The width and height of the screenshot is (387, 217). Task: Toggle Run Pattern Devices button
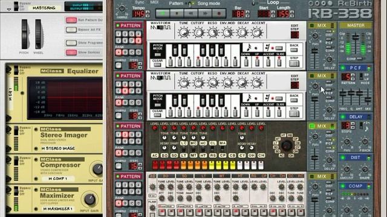71,20
